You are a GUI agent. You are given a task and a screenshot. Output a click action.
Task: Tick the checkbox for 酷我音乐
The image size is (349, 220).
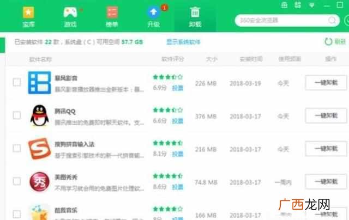click(x=17, y=214)
